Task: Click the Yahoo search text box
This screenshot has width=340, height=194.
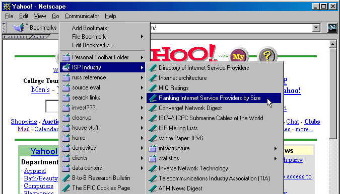Action: pyautogui.click(x=52, y=106)
